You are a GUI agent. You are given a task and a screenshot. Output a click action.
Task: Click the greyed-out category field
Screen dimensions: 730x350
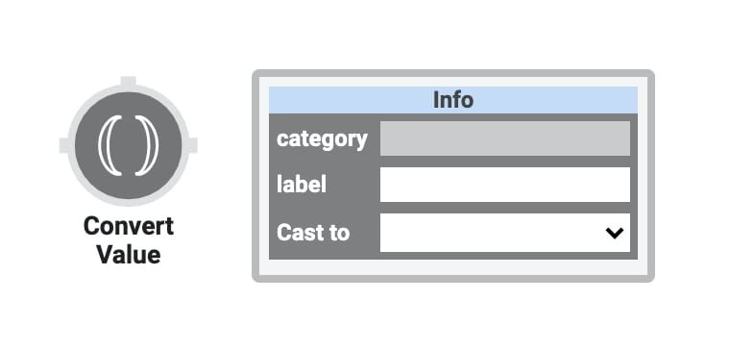point(505,138)
